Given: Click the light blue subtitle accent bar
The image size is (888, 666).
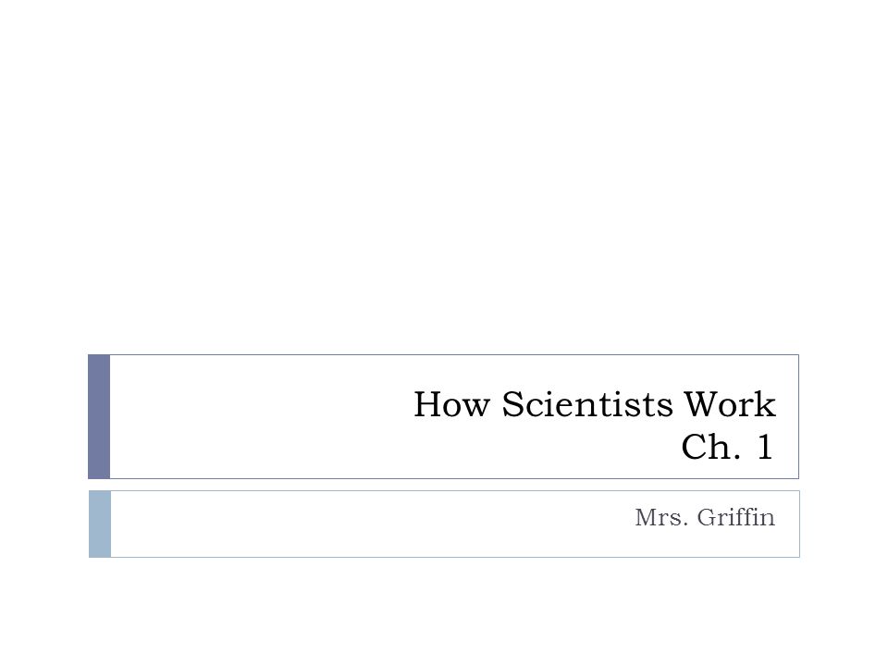Looking at the screenshot, I should pyautogui.click(x=100, y=524).
